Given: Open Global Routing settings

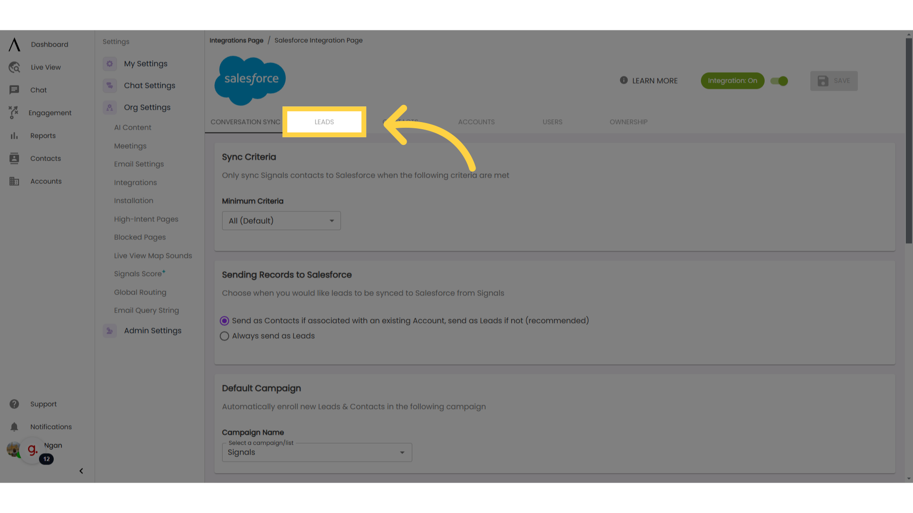Looking at the screenshot, I should click(140, 292).
